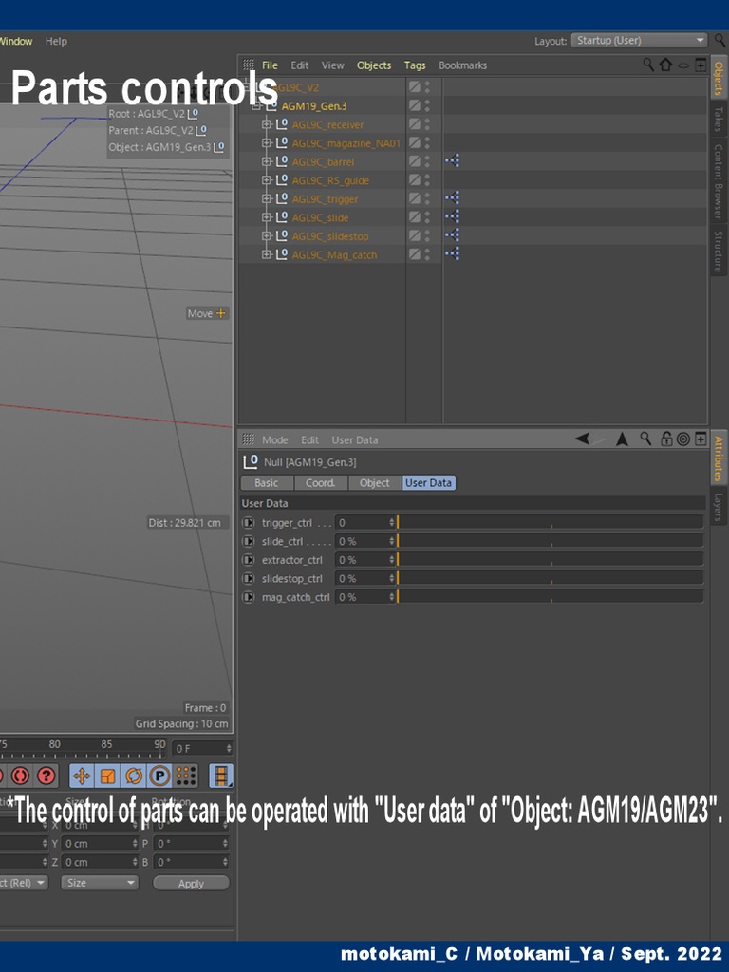Viewport: 729px width, 972px height.
Task: Toggle visibility dots for AGM19_Gen.3
Action: click(x=427, y=105)
